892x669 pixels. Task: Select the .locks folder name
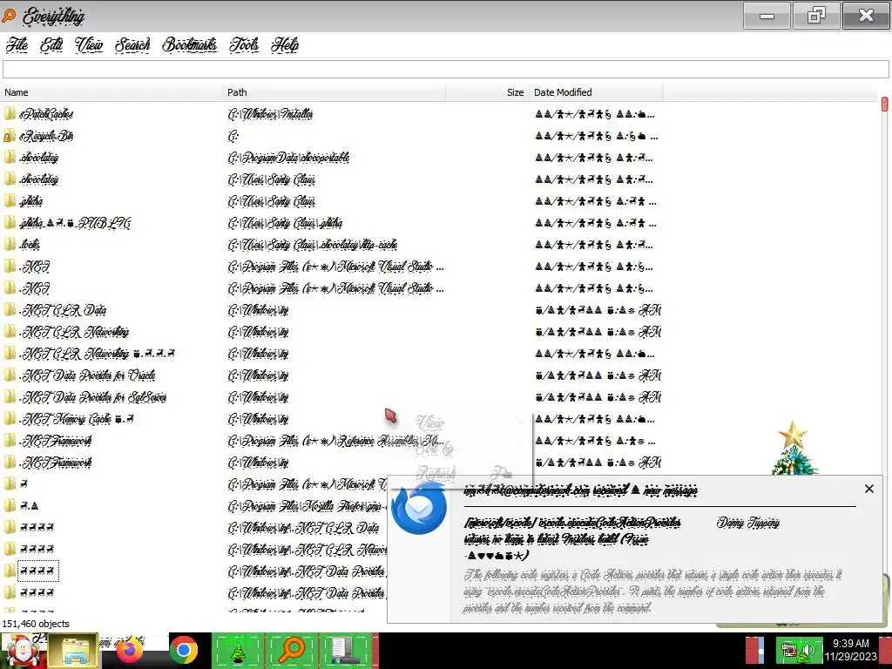point(30,245)
